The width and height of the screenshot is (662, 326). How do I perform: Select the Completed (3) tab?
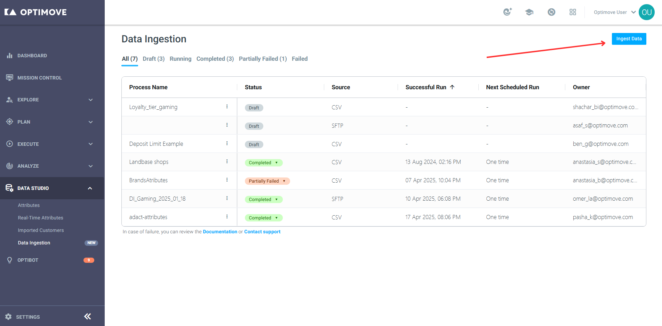pos(215,59)
